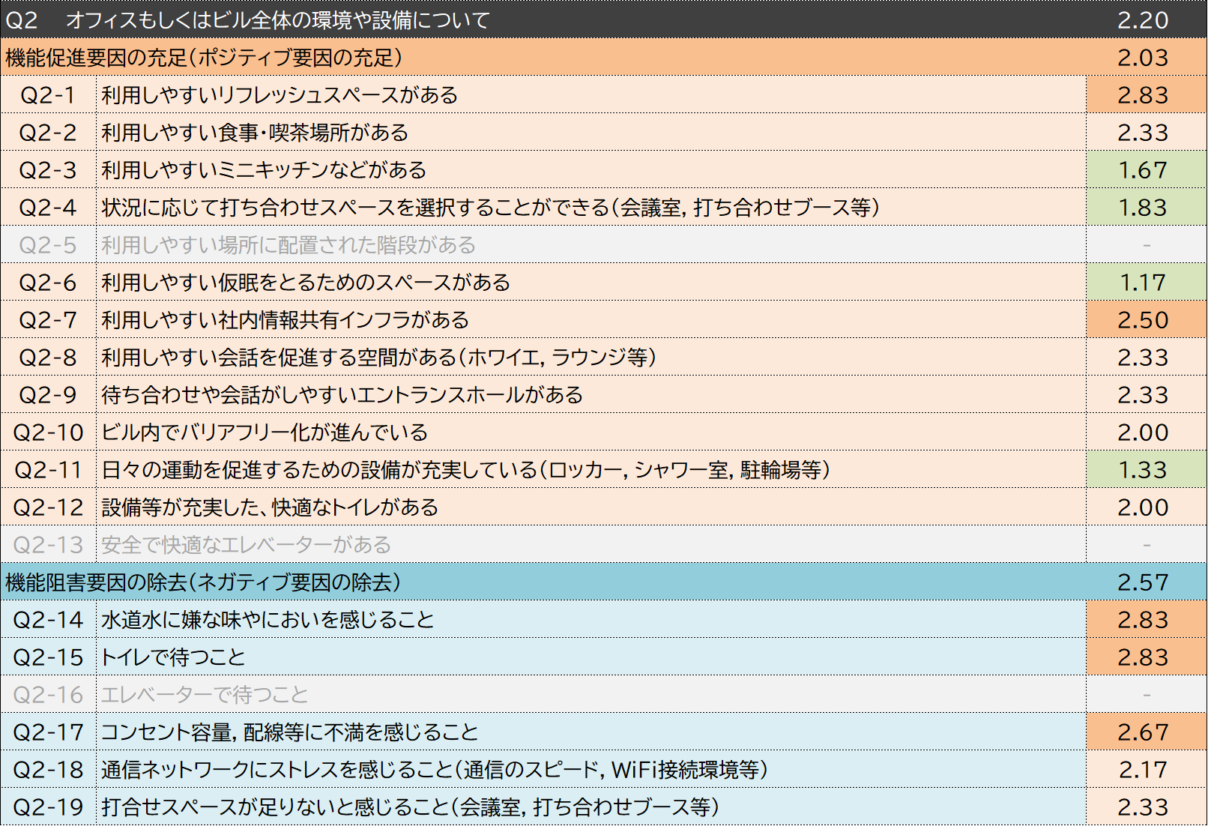Click the Q2-12 トイレ description cell
This screenshot has height=826, width=1208.
(270, 507)
